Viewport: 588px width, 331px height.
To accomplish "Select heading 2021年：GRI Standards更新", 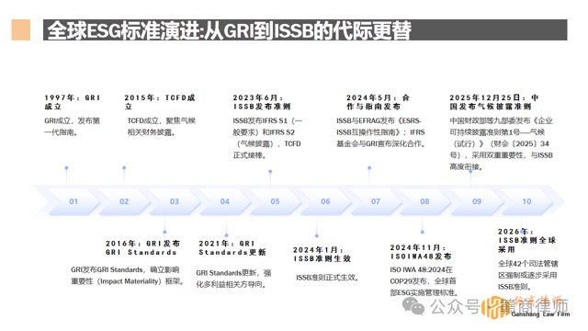I will click(x=232, y=247).
